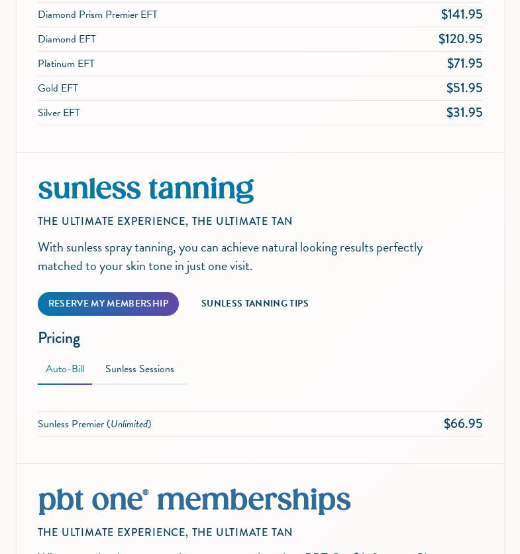Click the pbt one memberships heading
This screenshot has height=554, width=520.
(x=194, y=501)
